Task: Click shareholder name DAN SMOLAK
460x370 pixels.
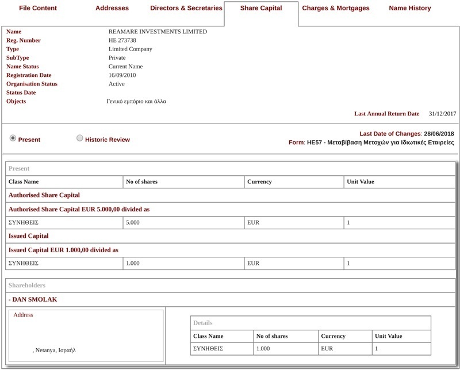Action: tap(34, 300)
